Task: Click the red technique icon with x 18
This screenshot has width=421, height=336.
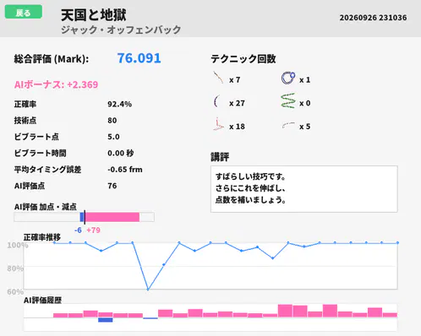Action: pos(218,124)
